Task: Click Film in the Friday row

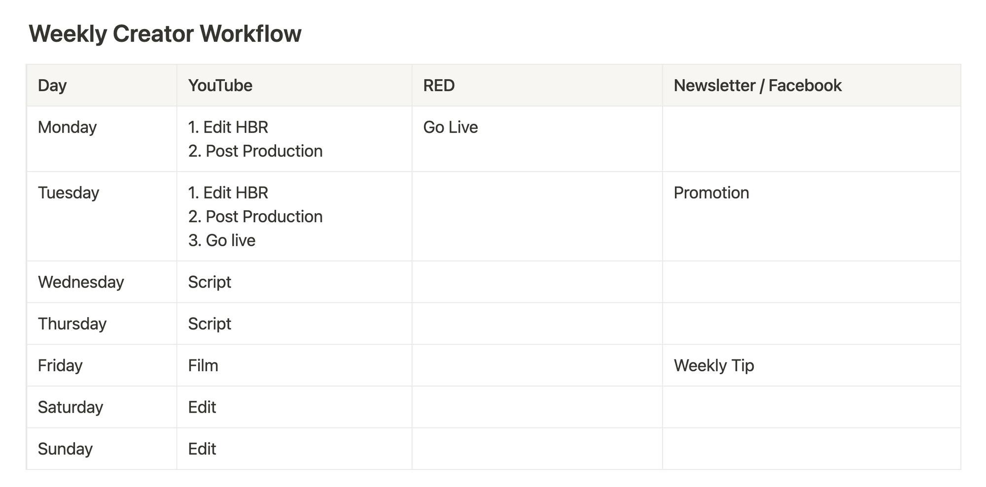Action: [203, 365]
